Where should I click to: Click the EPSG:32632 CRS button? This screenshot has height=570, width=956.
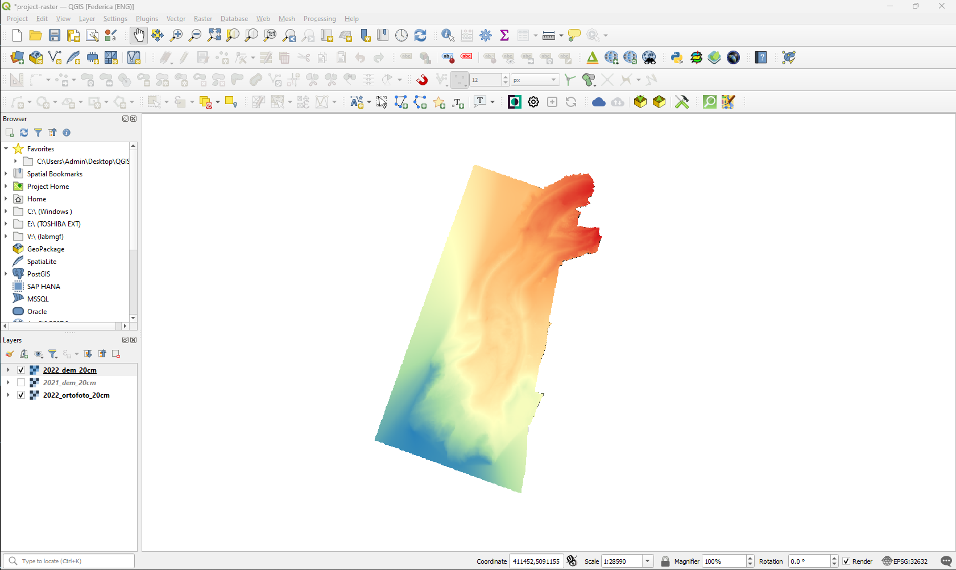click(x=905, y=561)
